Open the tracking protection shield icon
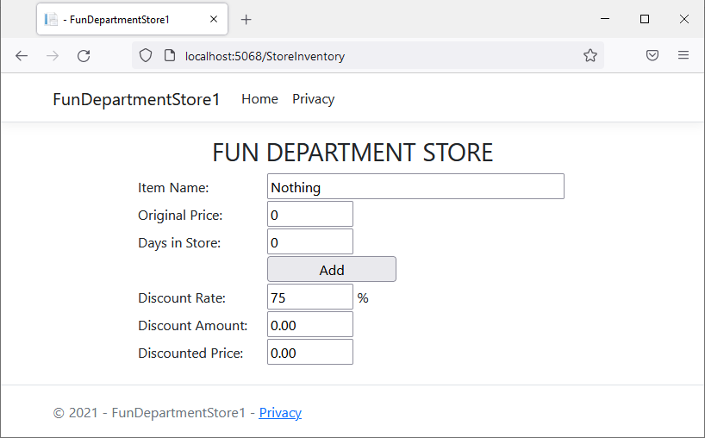The height and width of the screenshot is (438, 705). pos(146,56)
